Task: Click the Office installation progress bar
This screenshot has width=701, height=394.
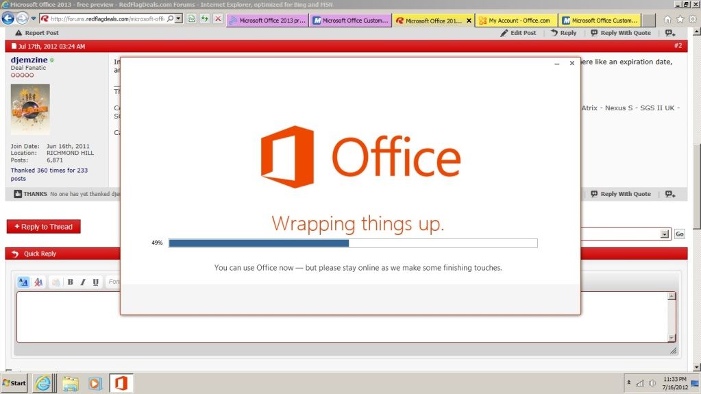Action: [353, 243]
